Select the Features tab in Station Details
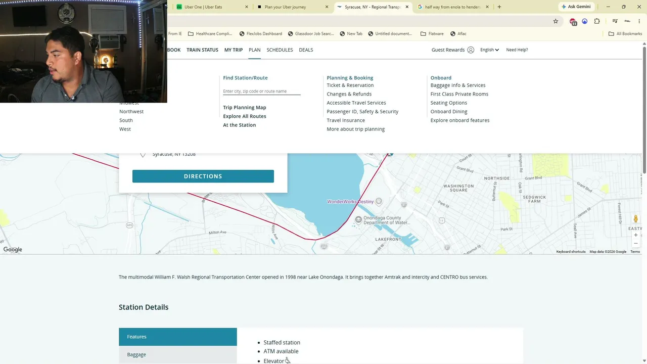The width and height of the screenshot is (647, 364). tap(178, 337)
